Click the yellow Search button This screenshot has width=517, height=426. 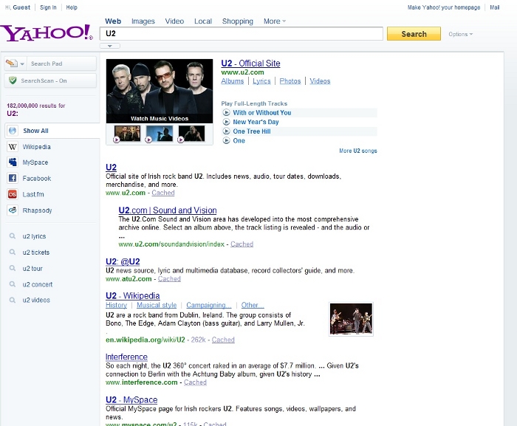(414, 34)
